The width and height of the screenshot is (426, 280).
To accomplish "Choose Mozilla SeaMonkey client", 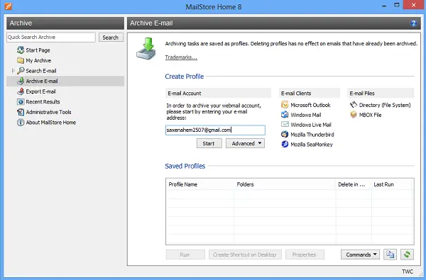I will [312, 145].
